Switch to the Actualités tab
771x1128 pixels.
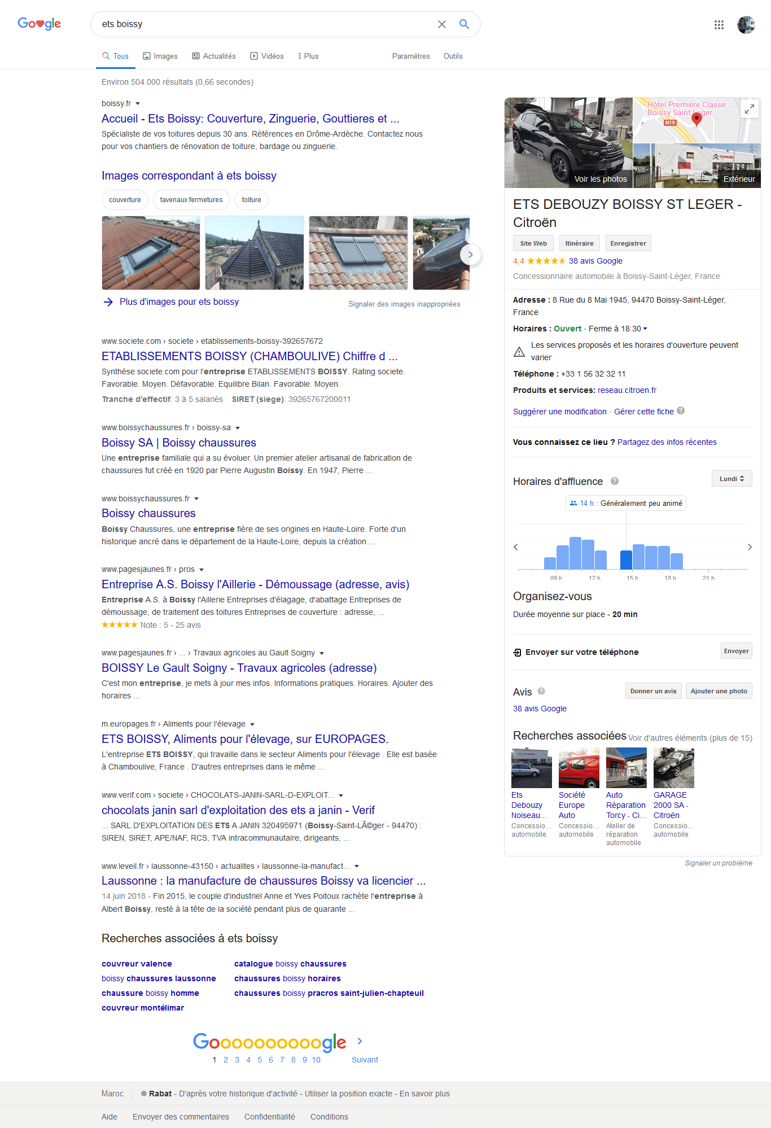tap(214, 56)
